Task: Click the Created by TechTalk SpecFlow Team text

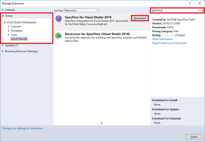Action: tap(174, 19)
